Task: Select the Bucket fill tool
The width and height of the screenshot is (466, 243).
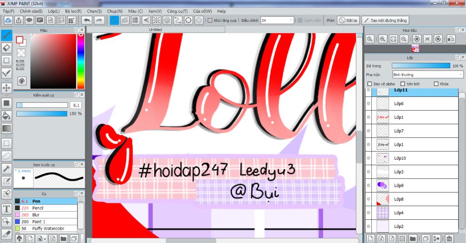Action: (6, 116)
